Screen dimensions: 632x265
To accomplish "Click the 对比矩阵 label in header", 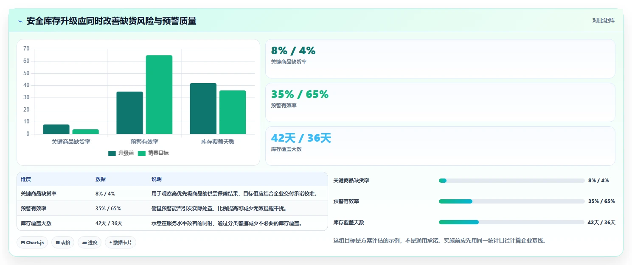I will 604,20.
